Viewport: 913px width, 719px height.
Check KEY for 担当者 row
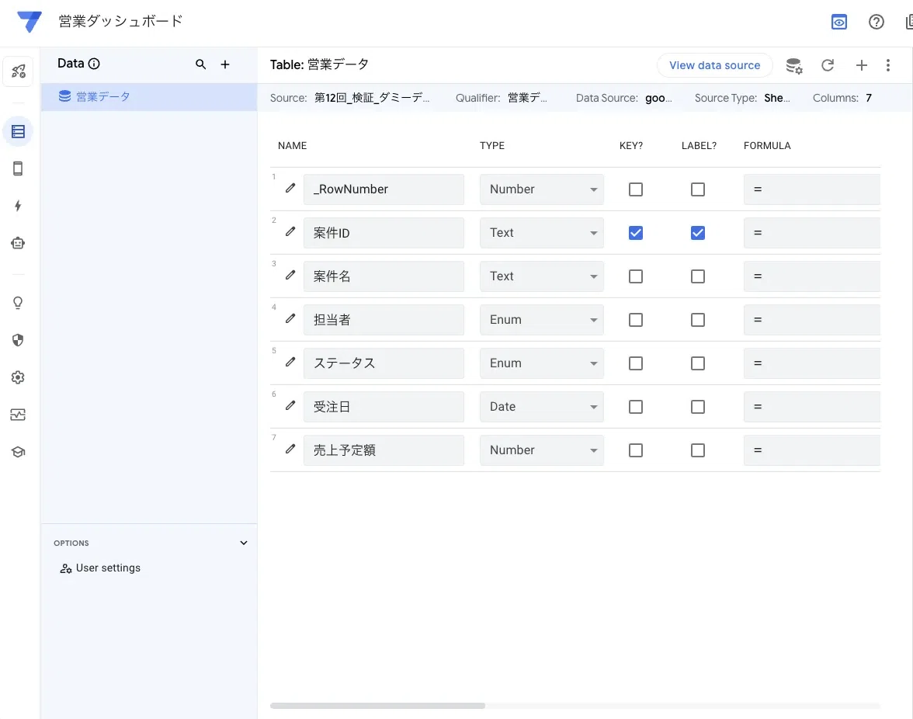[636, 320]
